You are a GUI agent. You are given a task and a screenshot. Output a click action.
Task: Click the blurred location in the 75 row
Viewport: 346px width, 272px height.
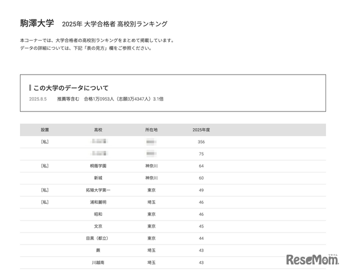[x=151, y=154]
